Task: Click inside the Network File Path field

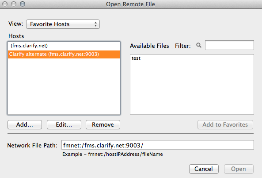Action: [158, 145]
